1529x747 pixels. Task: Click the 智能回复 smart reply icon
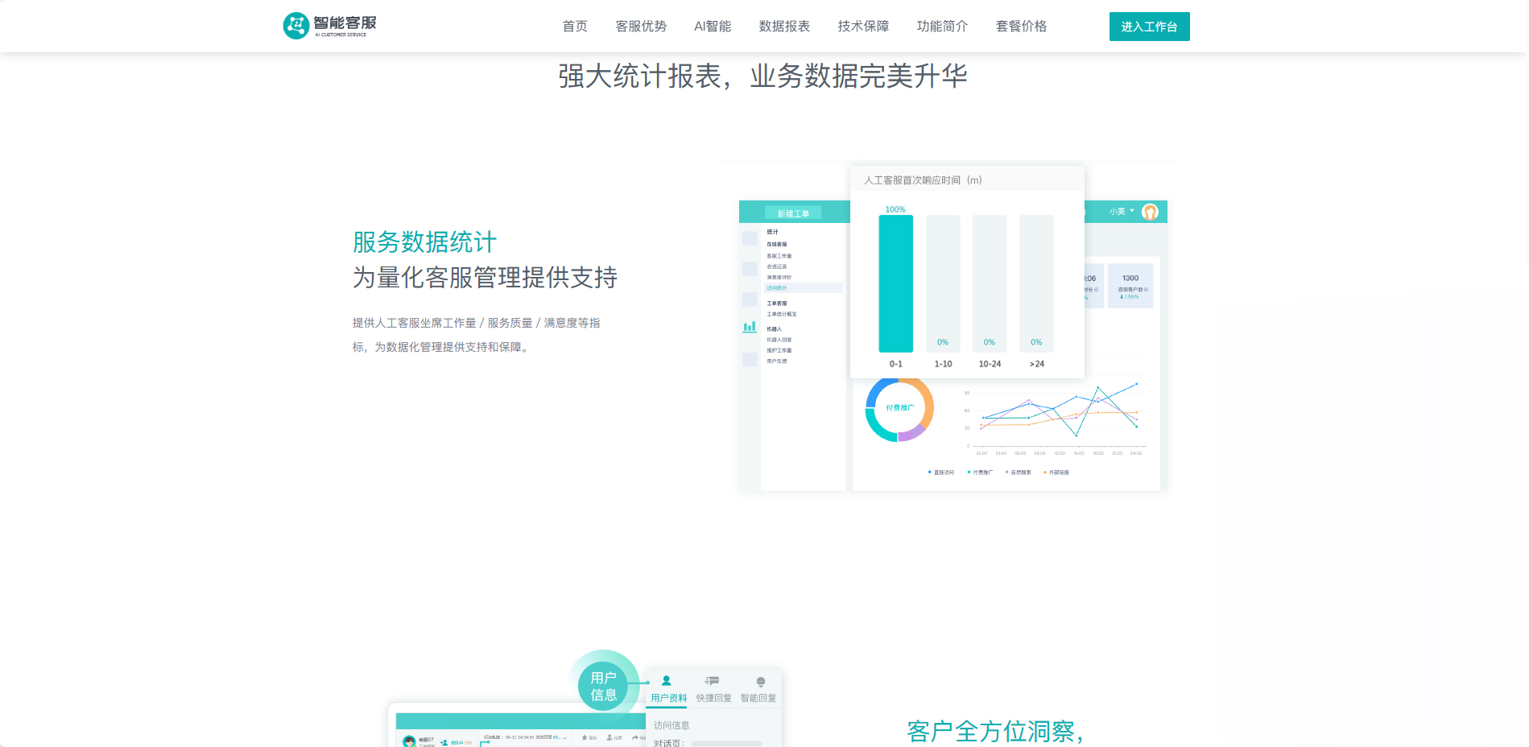click(x=760, y=682)
